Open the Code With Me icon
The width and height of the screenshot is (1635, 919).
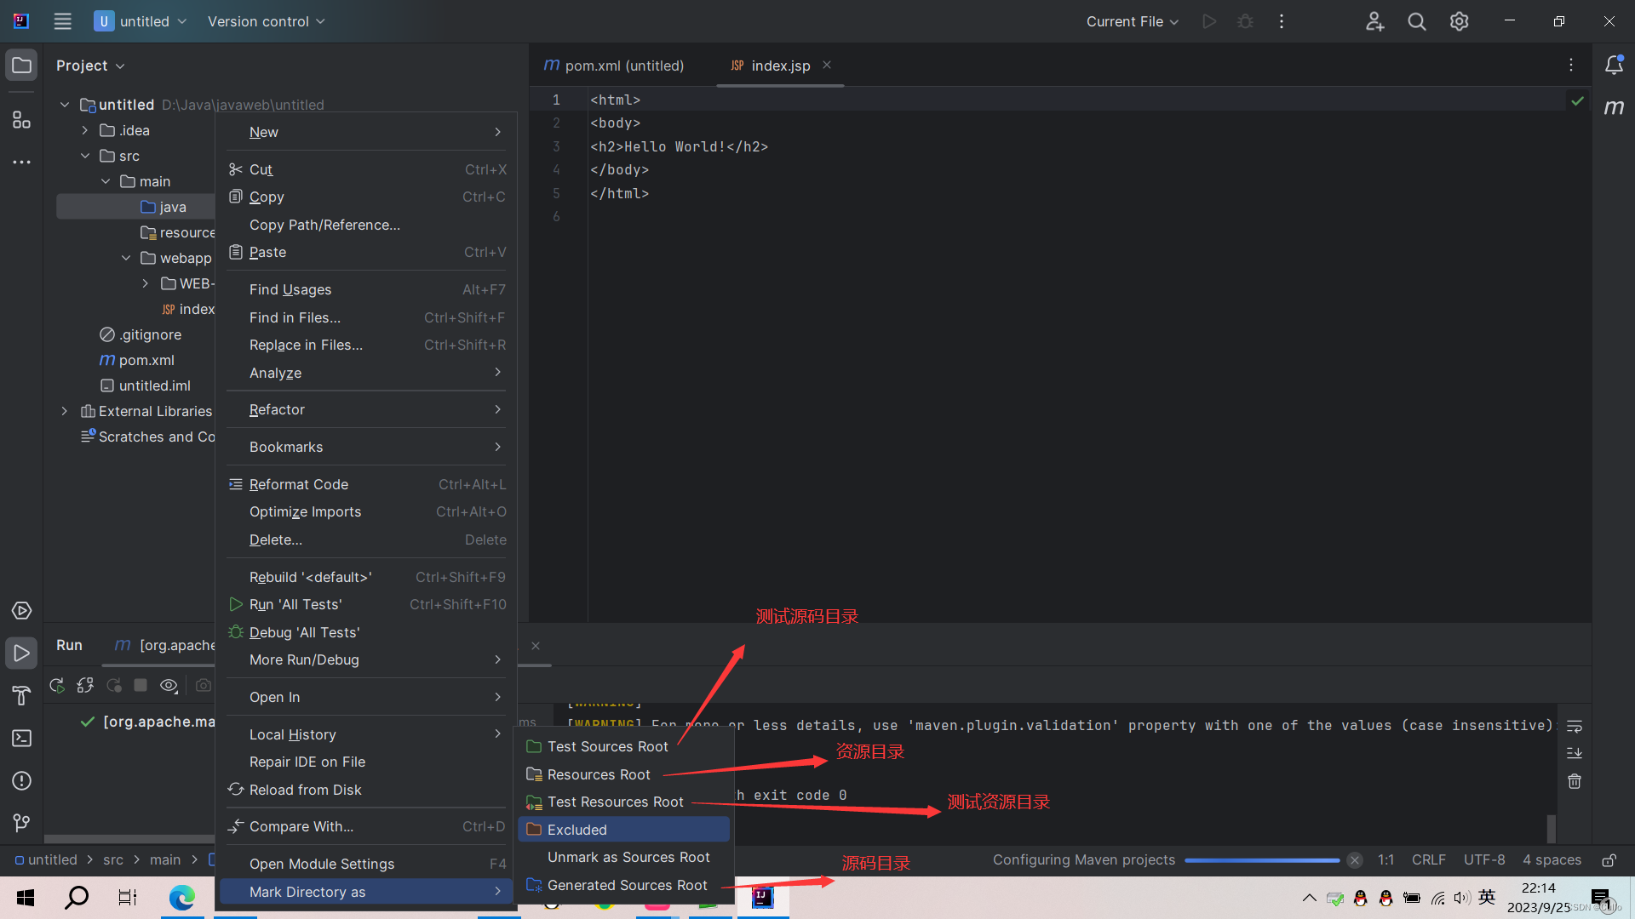click(1374, 21)
